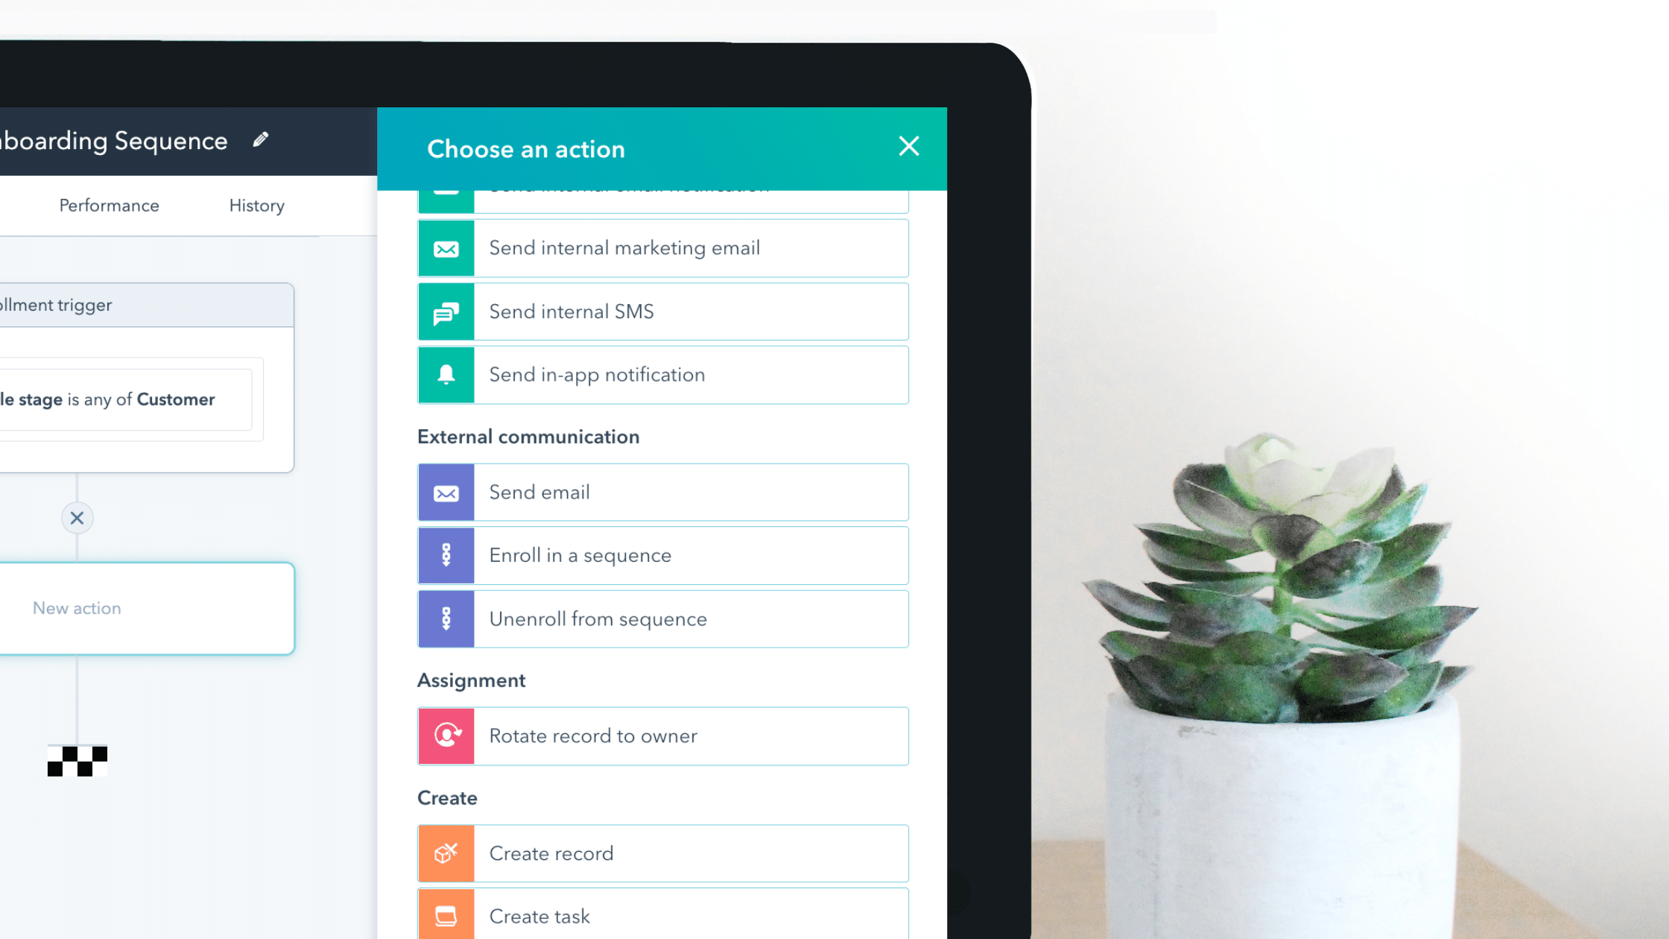
Task: Click the Rotate record to owner icon
Action: (x=447, y=736)
